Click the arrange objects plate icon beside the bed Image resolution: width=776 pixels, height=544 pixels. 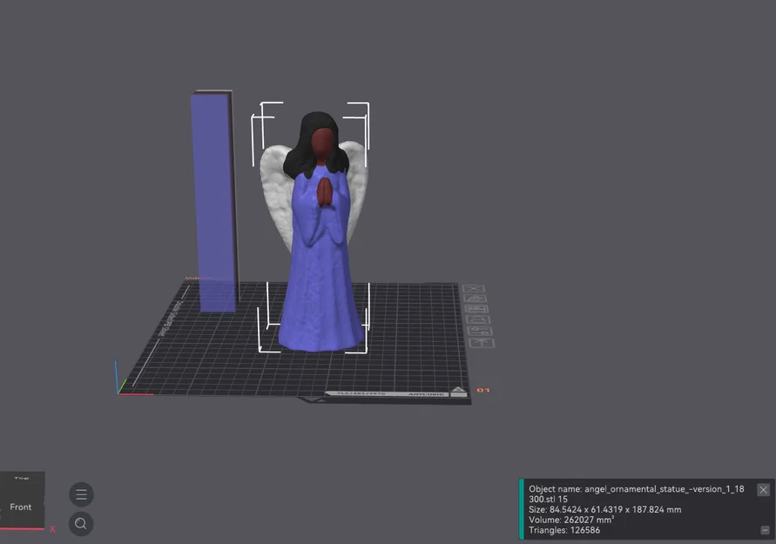pos(476,310)
